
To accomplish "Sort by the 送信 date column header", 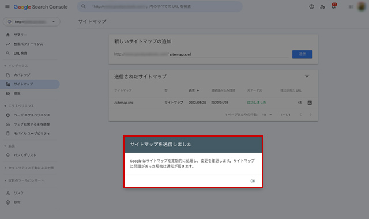I will 194,90.
